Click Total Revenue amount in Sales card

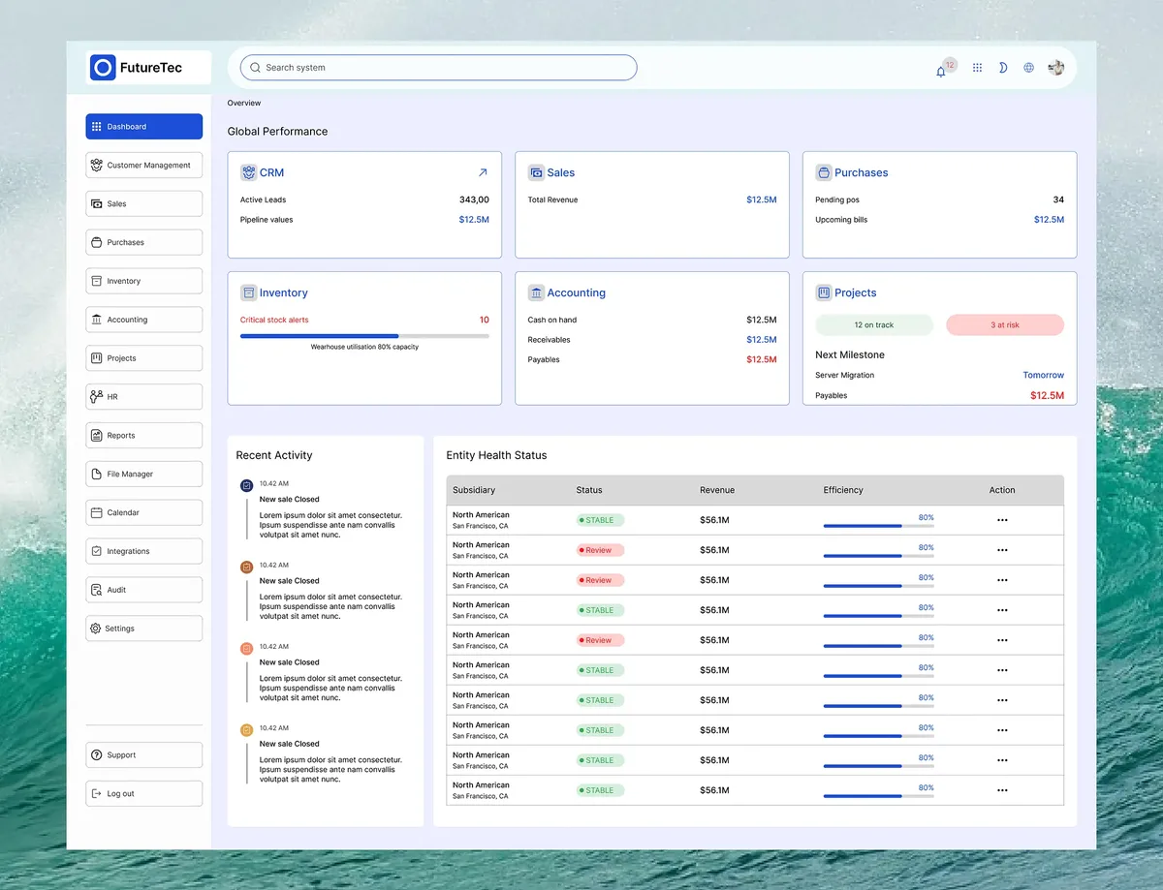point(762,199)
